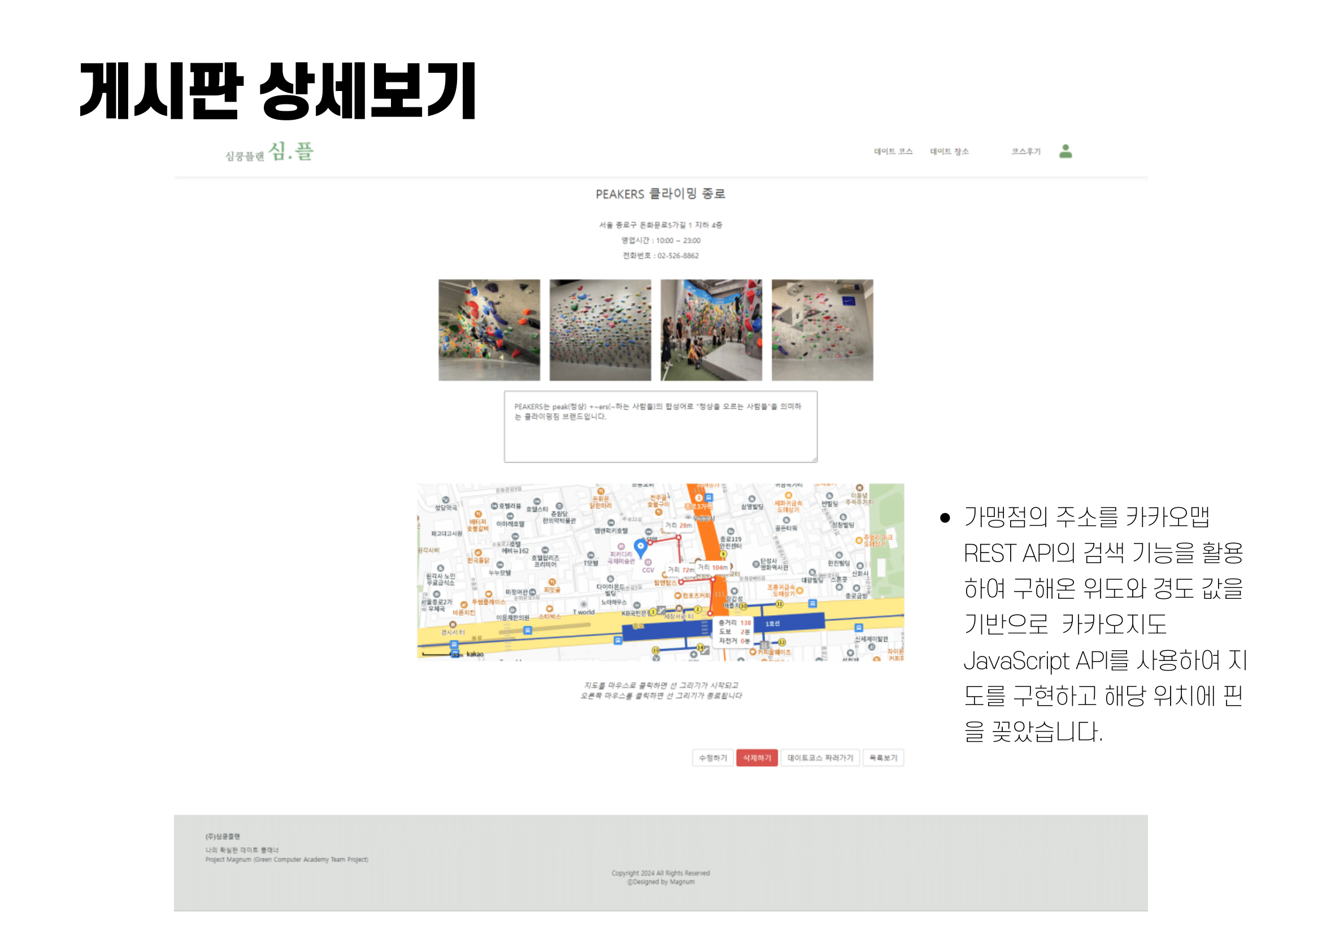Click the 컴포즈커피 cafe marker

678,596
